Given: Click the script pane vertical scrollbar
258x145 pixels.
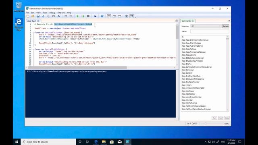Looking at the screenshot, I should [177, 32].
